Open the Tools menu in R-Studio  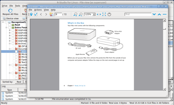[x=18, y=6]
